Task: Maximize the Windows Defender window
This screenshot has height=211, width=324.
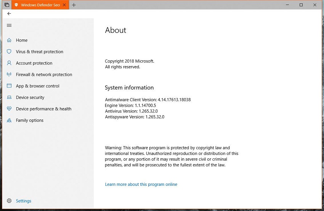Action: pos(301,5)
